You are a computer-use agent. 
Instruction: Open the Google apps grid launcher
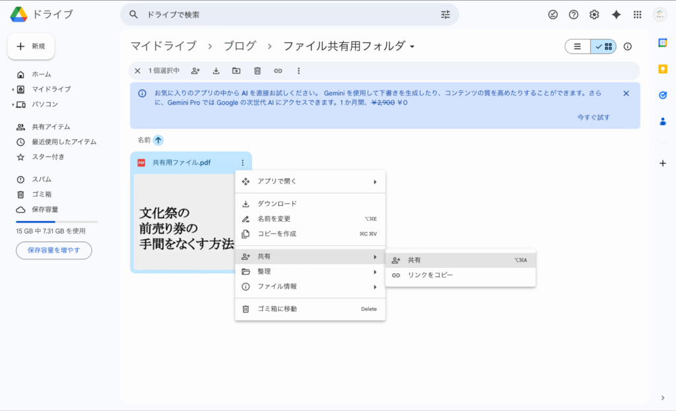pyautogui.click(x=637, y=15)
